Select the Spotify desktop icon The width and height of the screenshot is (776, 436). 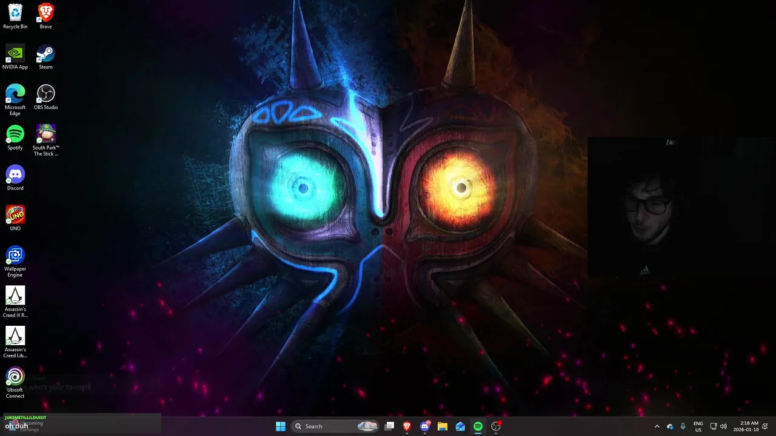(x=15, y=137)
